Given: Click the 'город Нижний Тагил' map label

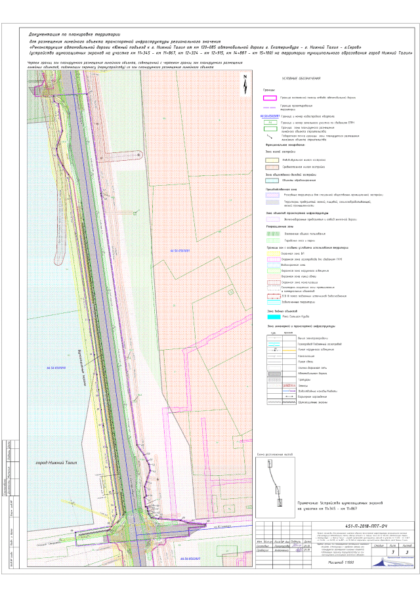Looking at the screenshot, I should (56, 463).
